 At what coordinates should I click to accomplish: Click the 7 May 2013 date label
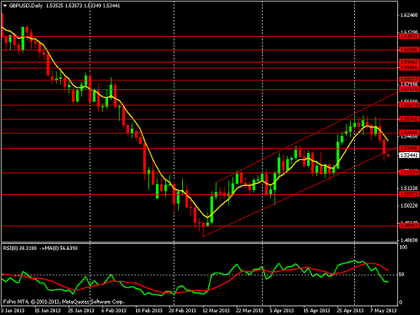384,310
